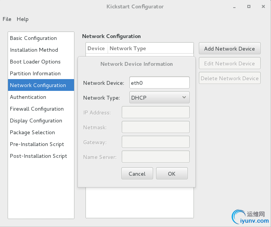Select Display Configuration in sidebar
The image size is (271, 227).
tap(36, 121)
